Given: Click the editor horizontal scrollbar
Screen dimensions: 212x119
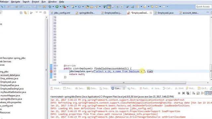Looking at the screenshot, I should (x=124, y=83).
